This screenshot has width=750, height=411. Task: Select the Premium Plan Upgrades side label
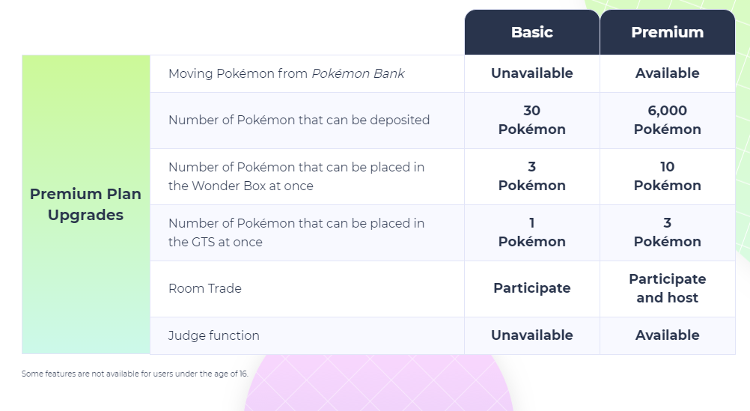[x=85, y=204]
